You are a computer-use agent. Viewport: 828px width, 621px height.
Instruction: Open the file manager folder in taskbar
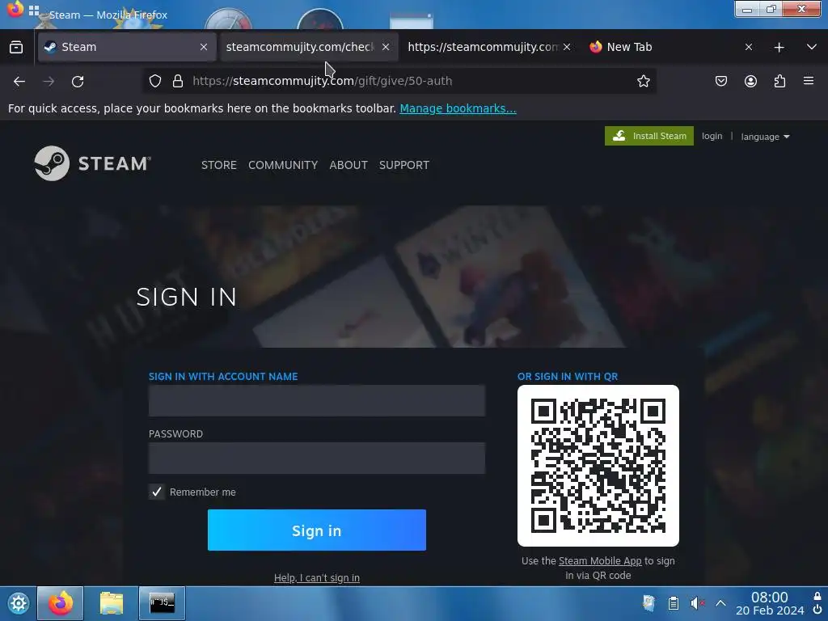tap(112, 603)
